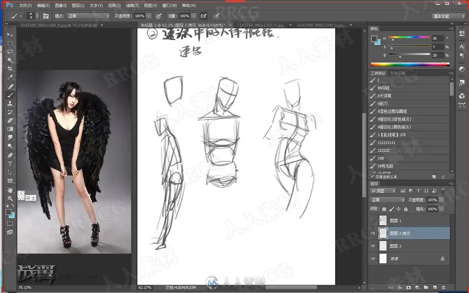Select the Move tool
The image size is (469, 293).
coord(10,35)
